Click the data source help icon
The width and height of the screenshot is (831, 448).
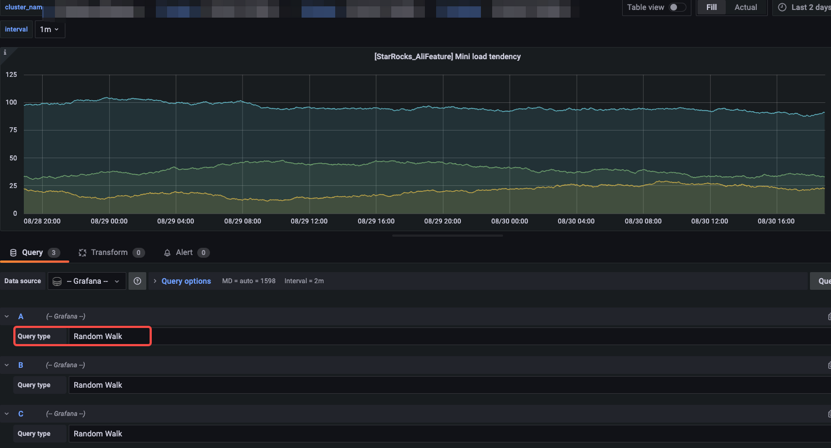(137, 281)
